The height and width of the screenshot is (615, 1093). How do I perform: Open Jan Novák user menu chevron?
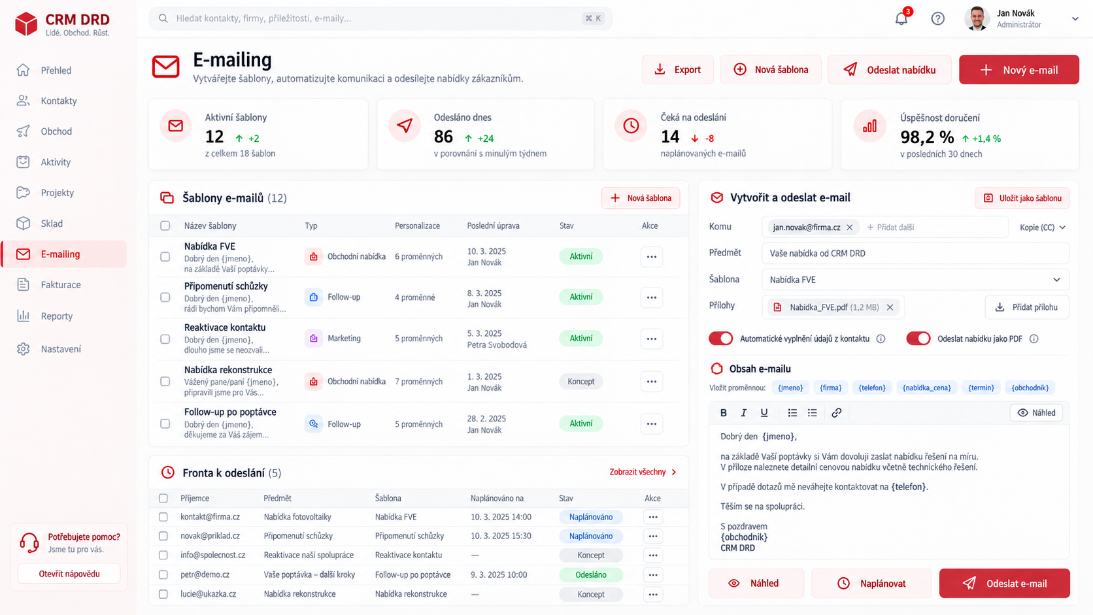pos(1075,19)
